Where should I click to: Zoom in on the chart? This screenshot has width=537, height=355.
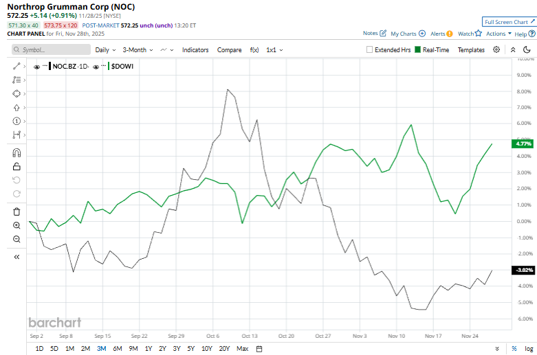pos(17,225)
